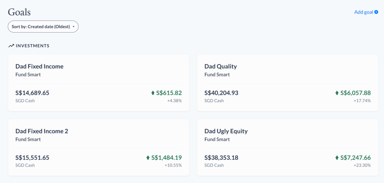This screenshot has height=183, width=384.
Task: Click the plus icon beside Add goal
Action: coord(376,12)
